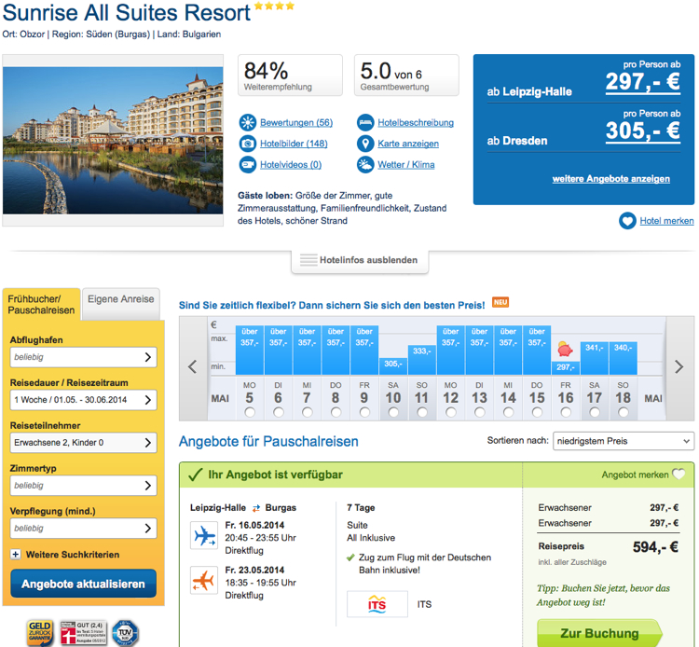Image resolution: width=699 pixels, height=647 pixels.
Task: Show next dates in price calendar
Action: tap(678, 367)
